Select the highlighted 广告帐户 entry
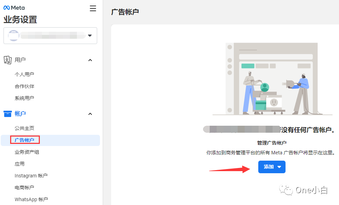Screen dimensions: 339x205 pos(24,140)
